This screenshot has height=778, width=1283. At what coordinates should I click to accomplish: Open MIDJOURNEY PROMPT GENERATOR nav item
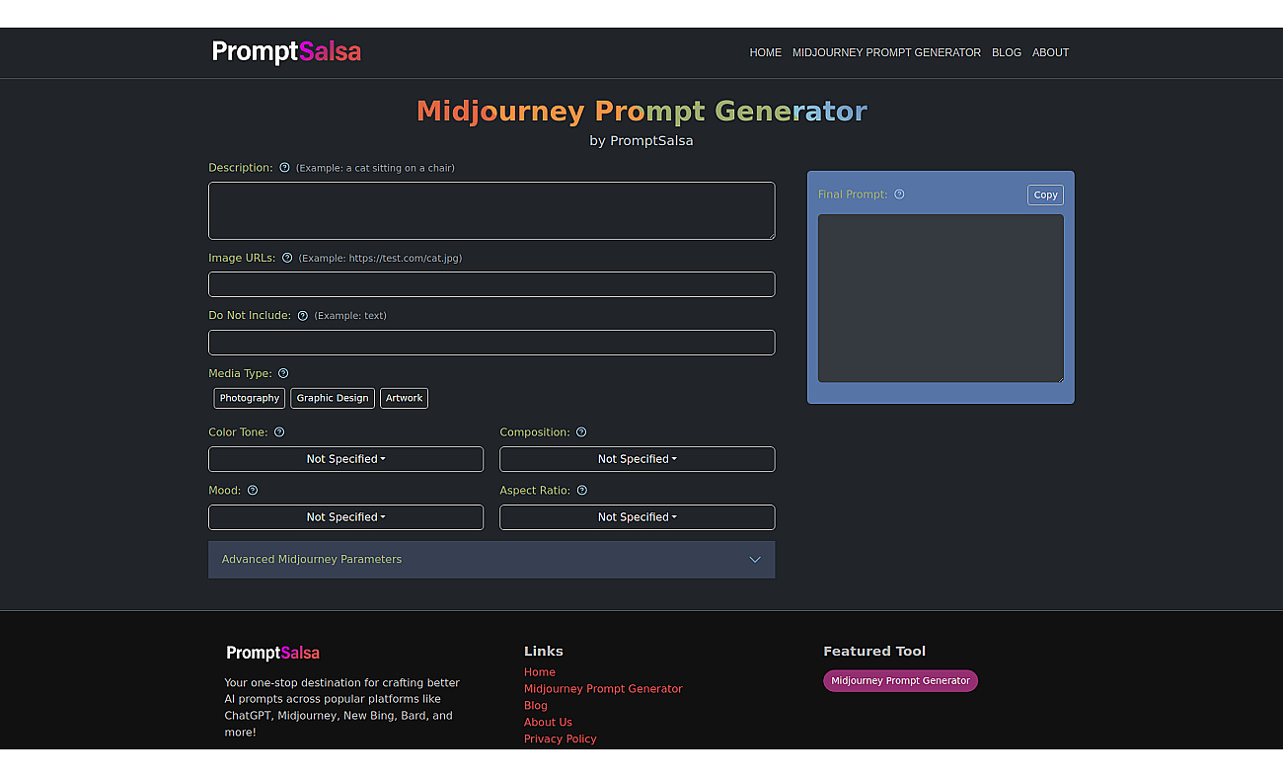[x=886, y=52]
